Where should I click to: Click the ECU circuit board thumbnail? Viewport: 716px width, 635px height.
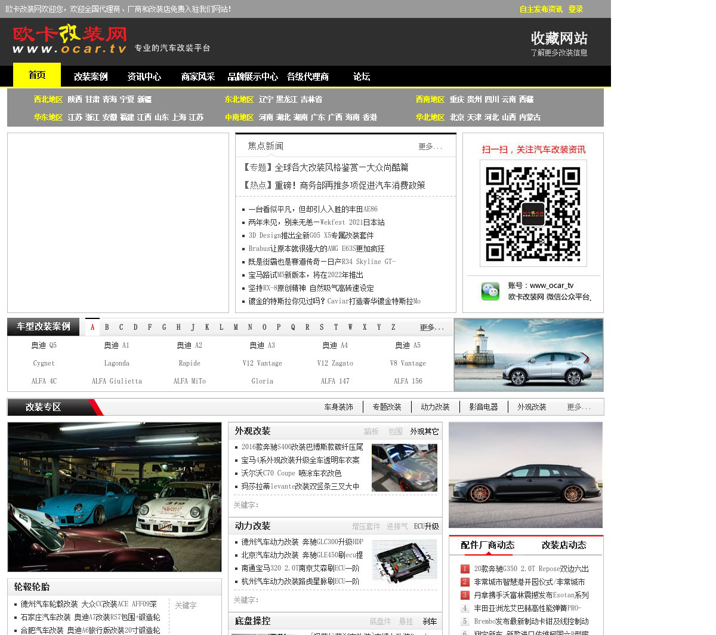[404, 562]
